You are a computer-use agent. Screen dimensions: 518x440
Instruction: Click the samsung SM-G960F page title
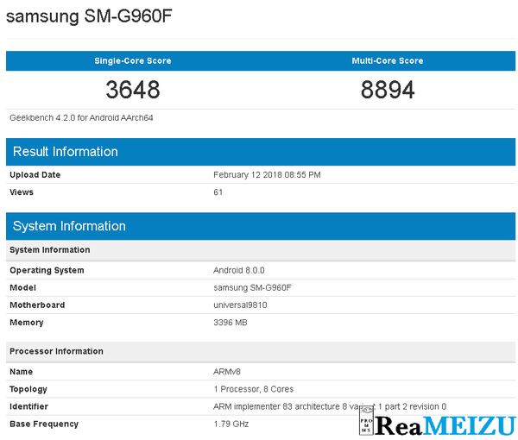tap(89, 16)
